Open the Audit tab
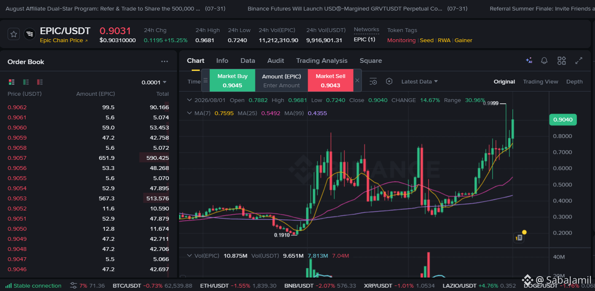The width and height of the screenshot is (595, 291). point(276,61)
